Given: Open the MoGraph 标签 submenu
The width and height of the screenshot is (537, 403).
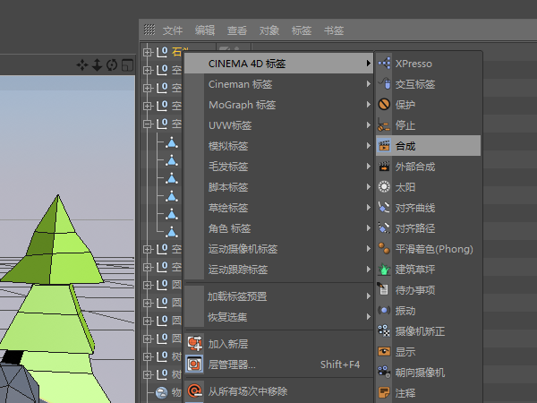Looking at the screenshot, I should click(278, 105).
